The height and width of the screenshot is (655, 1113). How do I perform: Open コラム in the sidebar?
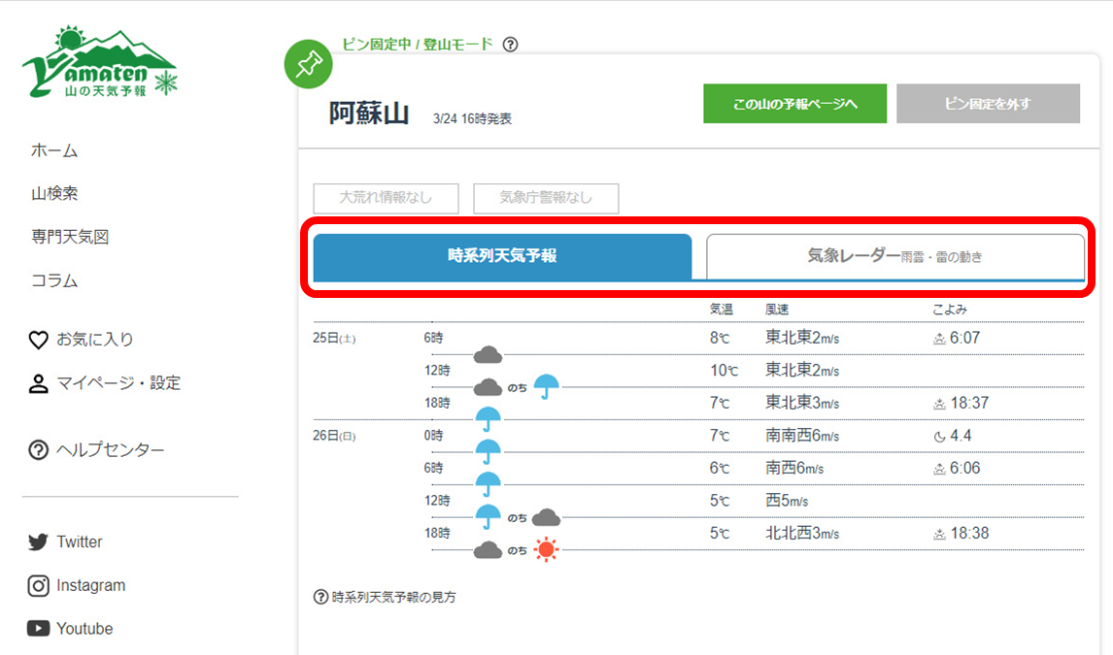tap(54, 280)
